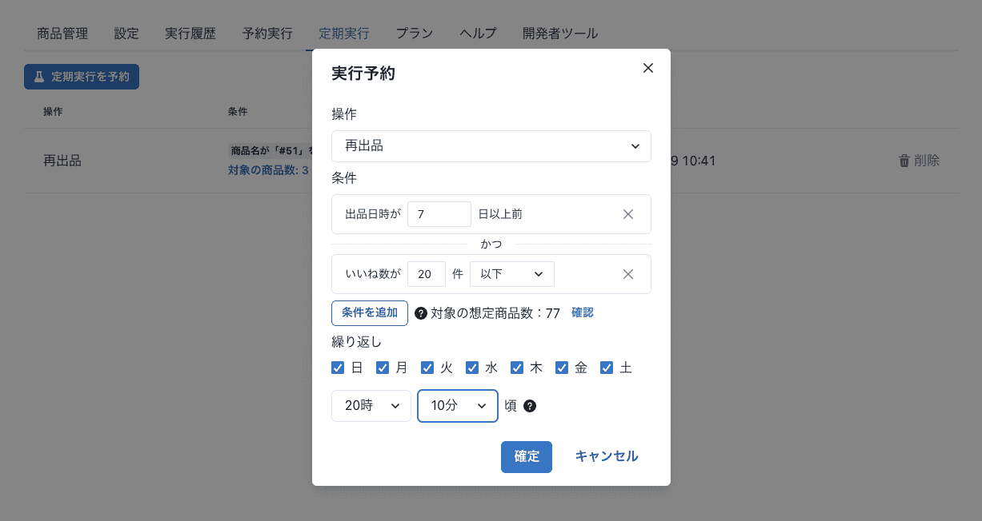982x521 pixels.
Task: Open the 操作 dropdown showing 再出品
Action: click(x=491, y=146)
